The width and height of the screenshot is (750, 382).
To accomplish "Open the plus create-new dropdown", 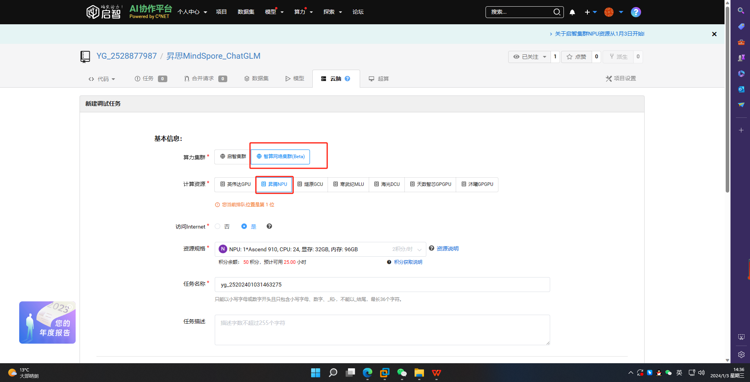I will pos(591,12).
